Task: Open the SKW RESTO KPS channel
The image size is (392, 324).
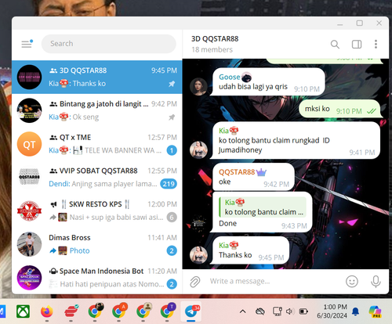Action: [x=97, y=211]
